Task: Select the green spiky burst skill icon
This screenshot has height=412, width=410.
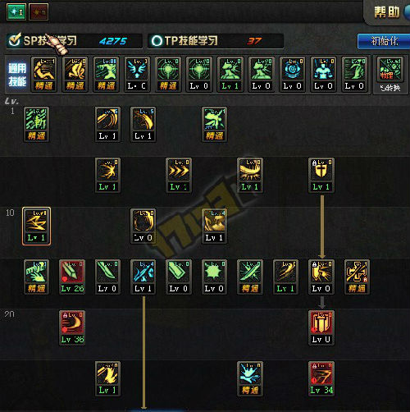Action: click(214, 277)
